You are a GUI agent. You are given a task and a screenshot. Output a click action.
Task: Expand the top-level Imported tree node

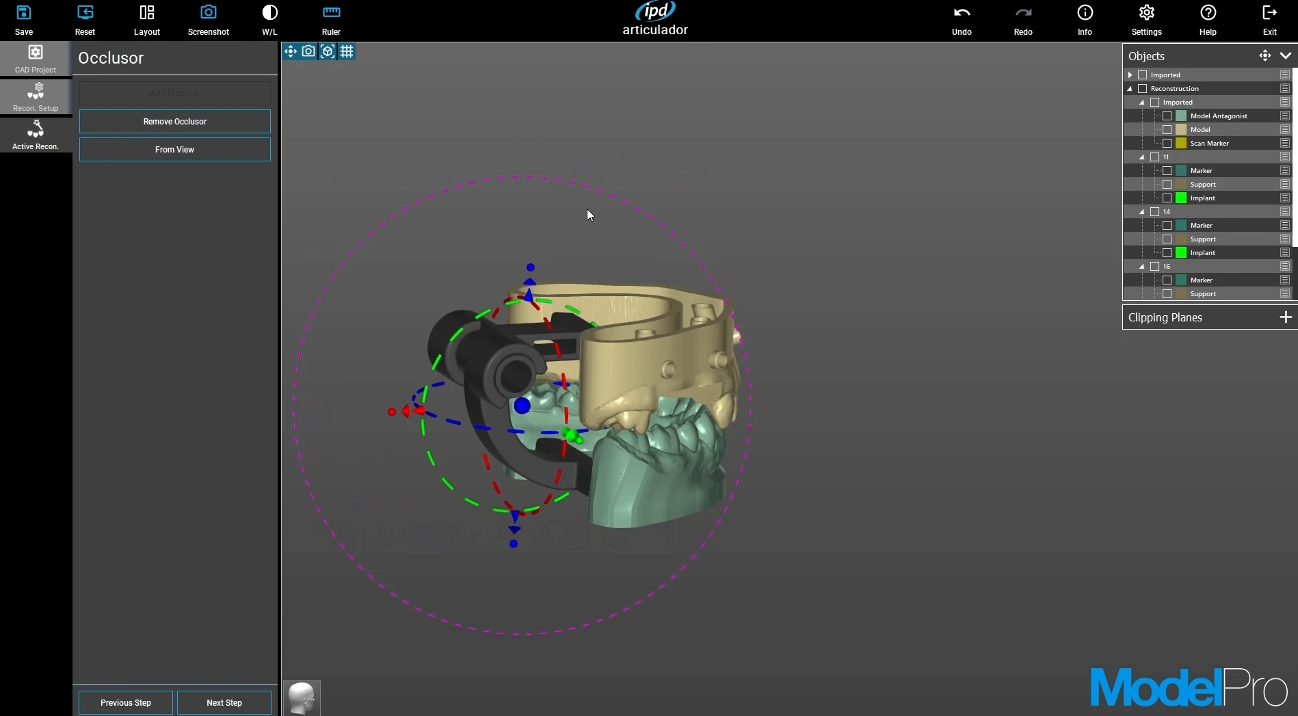pyautogui.click(x=1130, y=75)
